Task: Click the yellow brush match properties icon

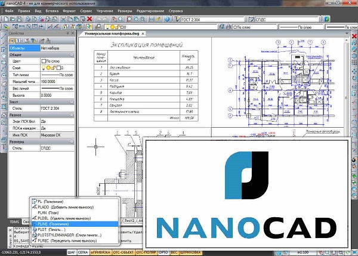Action: point(158,19)
